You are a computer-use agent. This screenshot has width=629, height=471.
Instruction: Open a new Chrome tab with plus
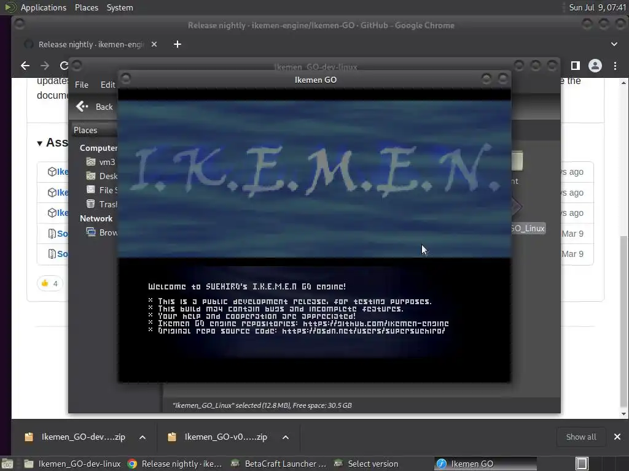[x=178, y=44]
